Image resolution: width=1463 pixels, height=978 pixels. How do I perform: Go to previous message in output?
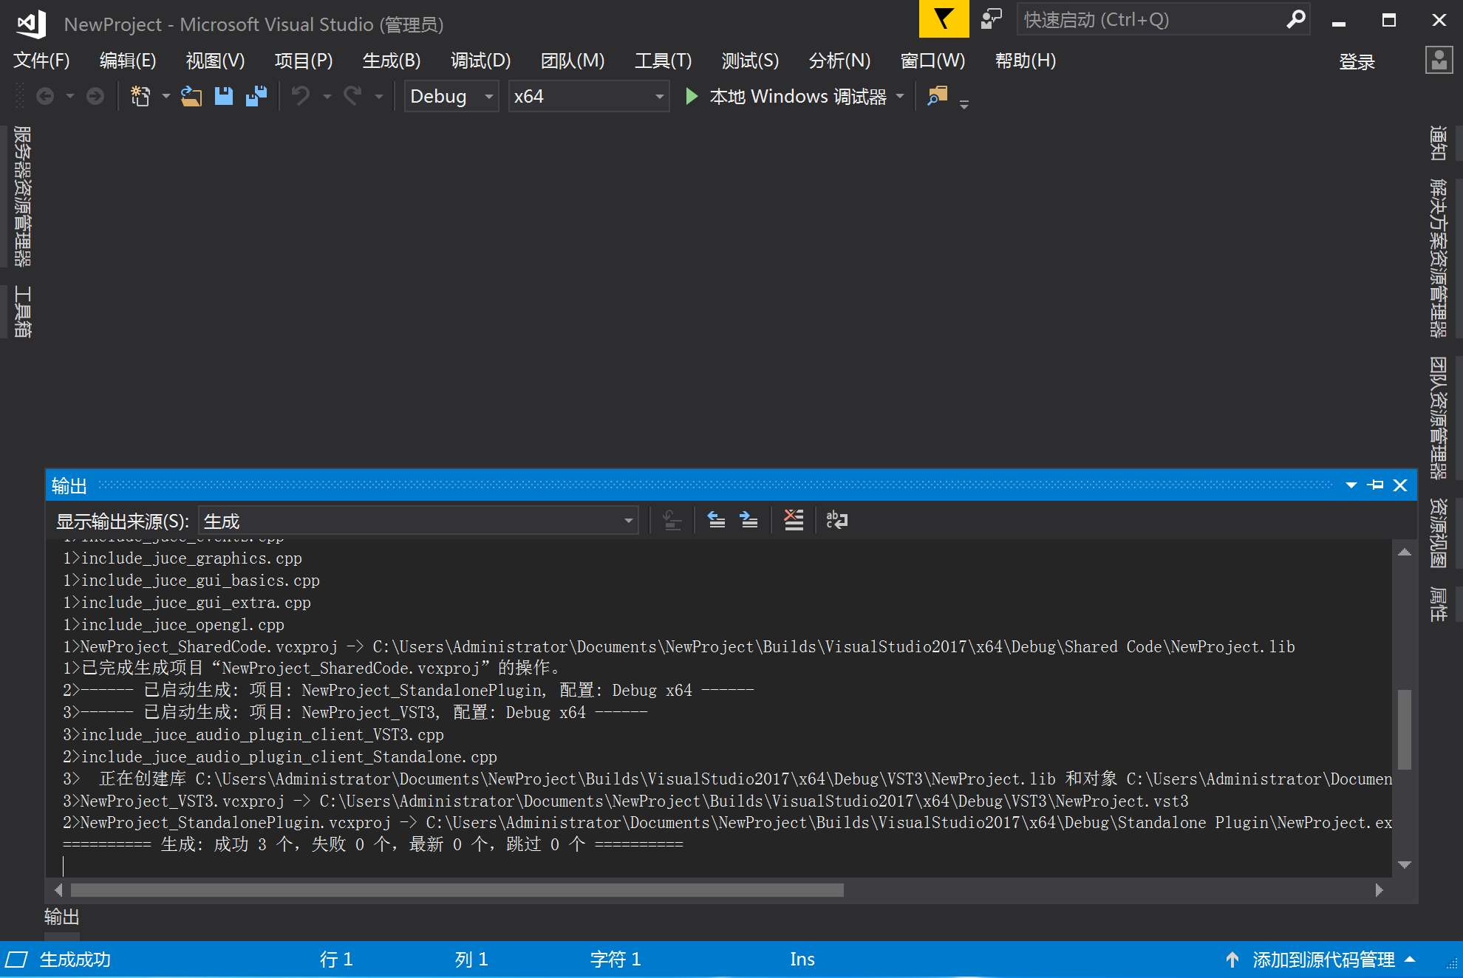click(x=716, y=520)
